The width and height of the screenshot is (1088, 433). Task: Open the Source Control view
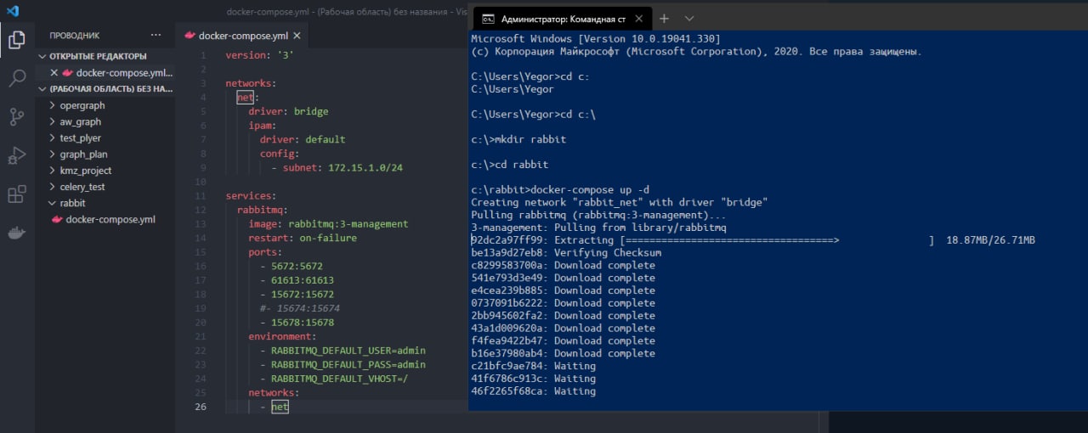tap(16, 117)
